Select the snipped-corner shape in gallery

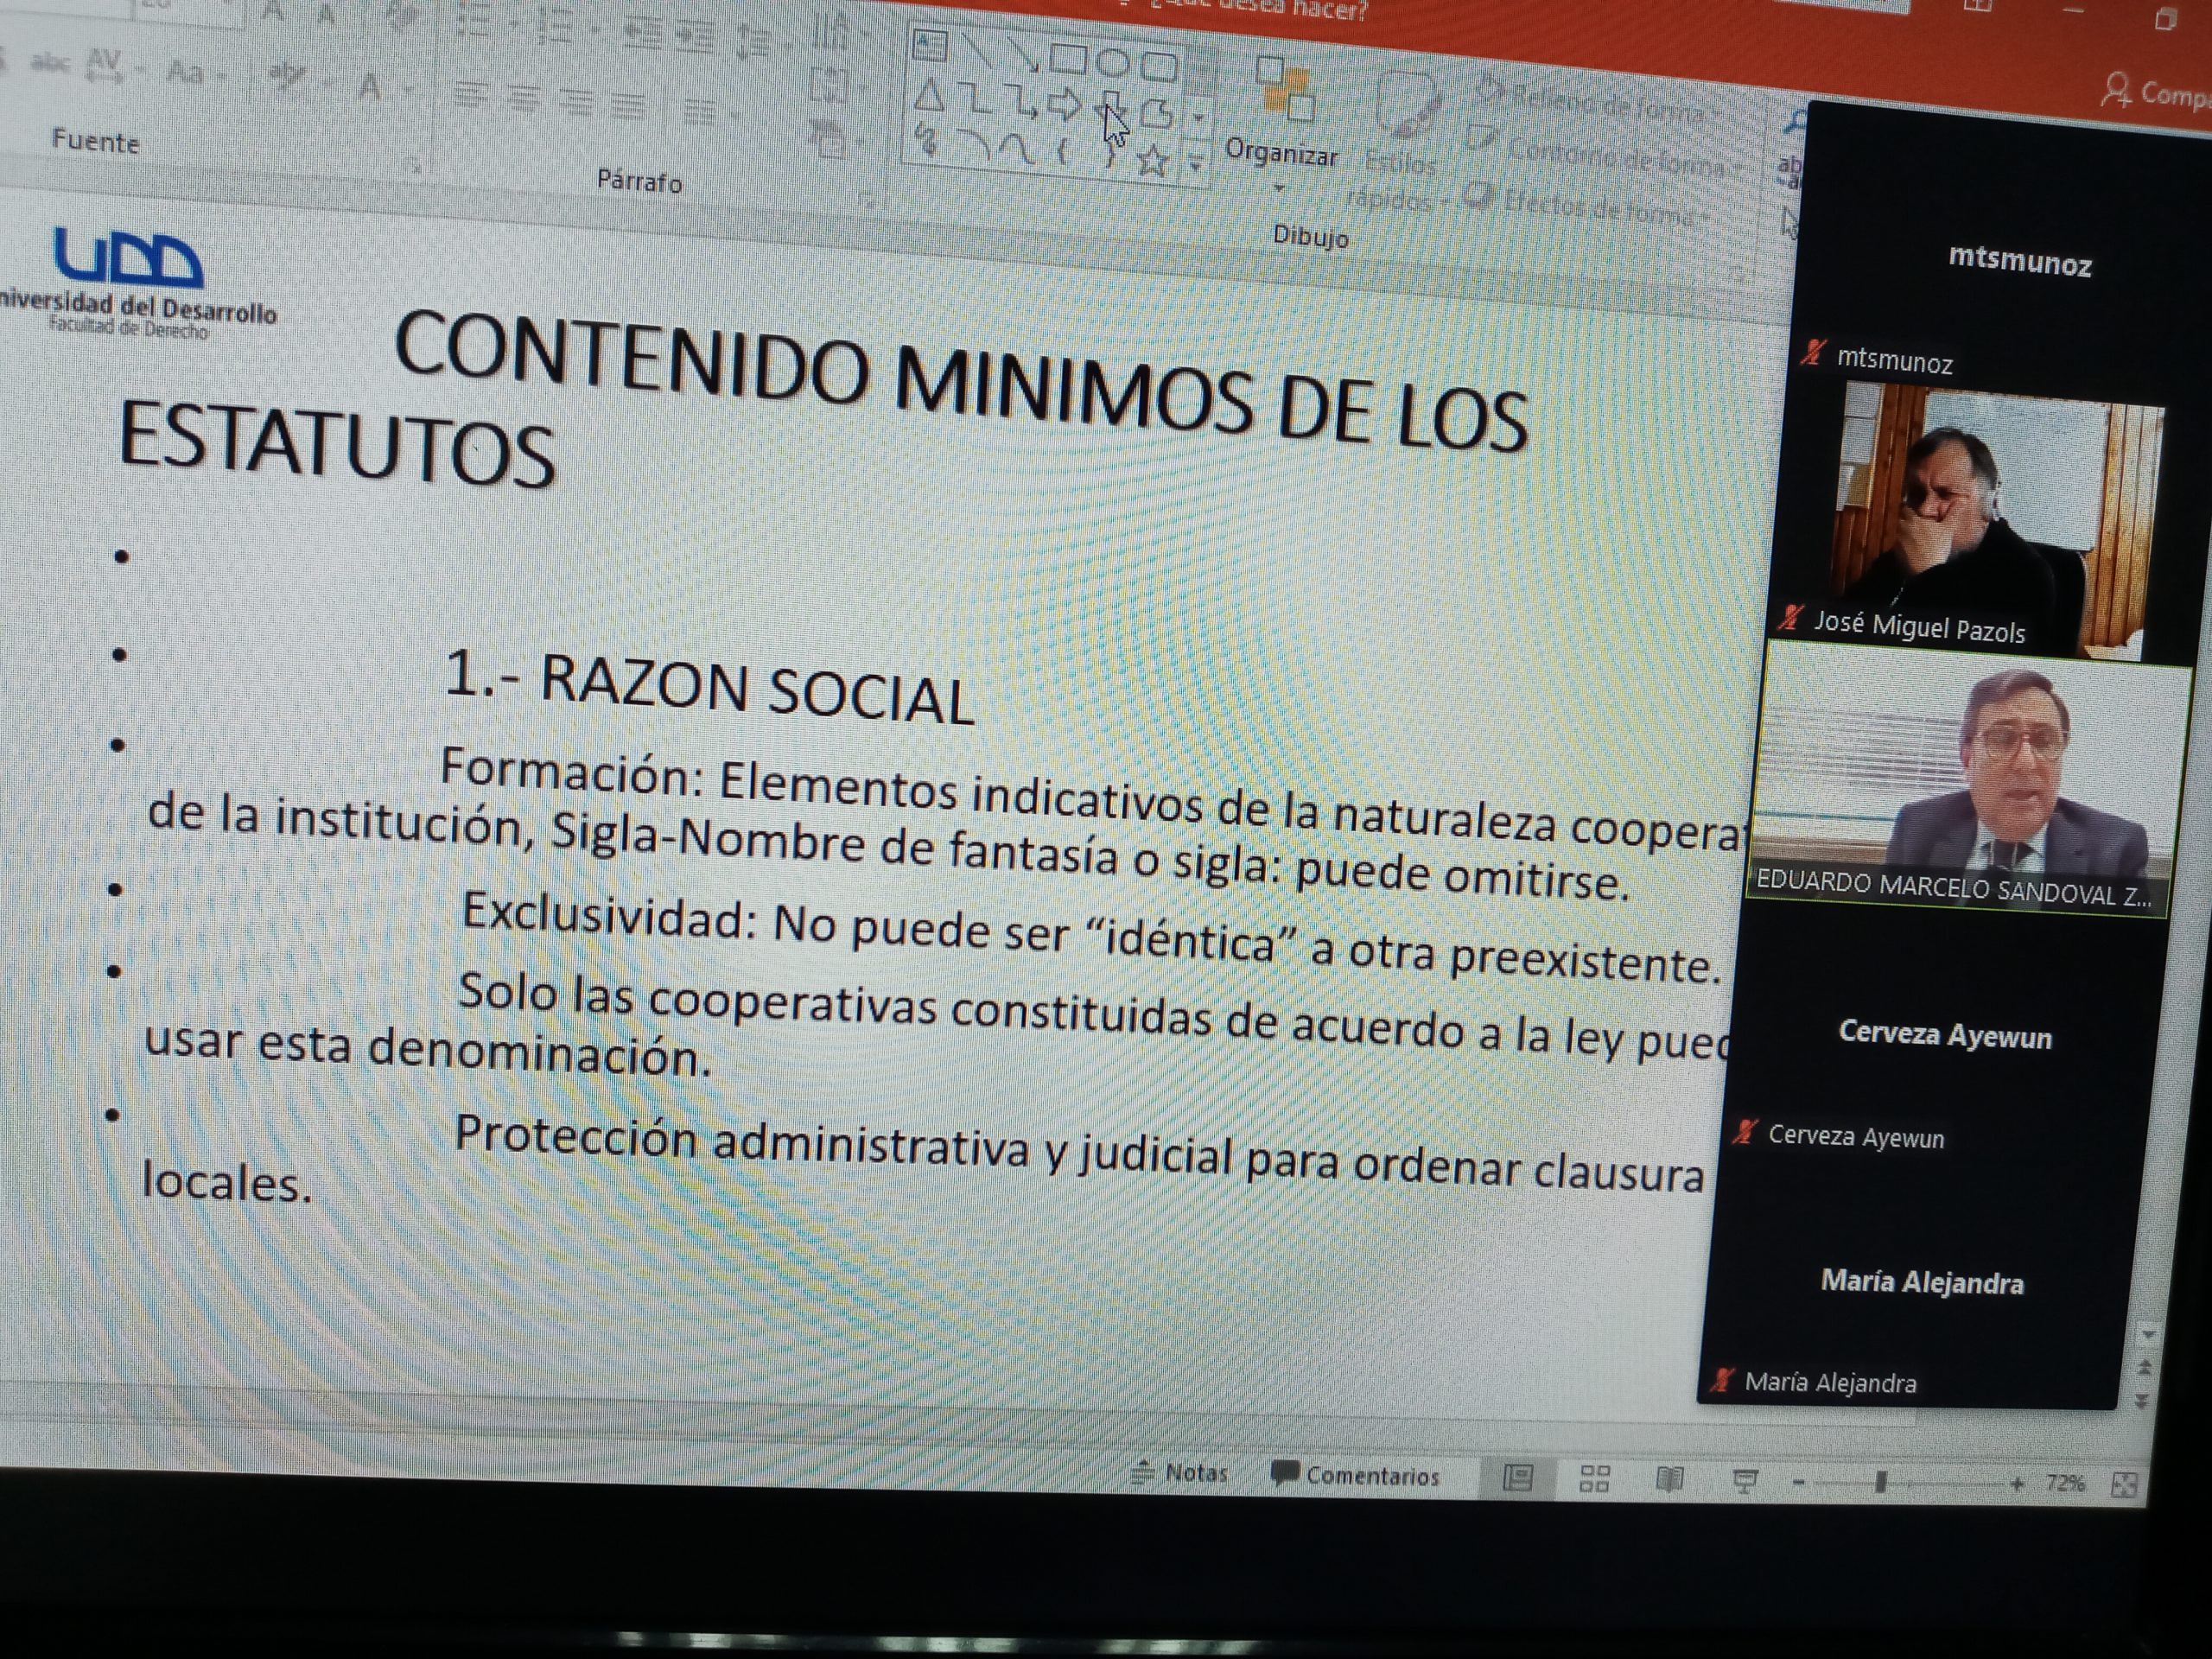[1156, 113]
